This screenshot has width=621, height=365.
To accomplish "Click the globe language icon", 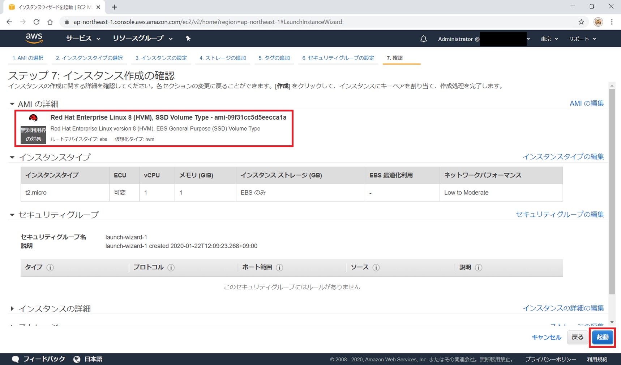I will point(77,359).
